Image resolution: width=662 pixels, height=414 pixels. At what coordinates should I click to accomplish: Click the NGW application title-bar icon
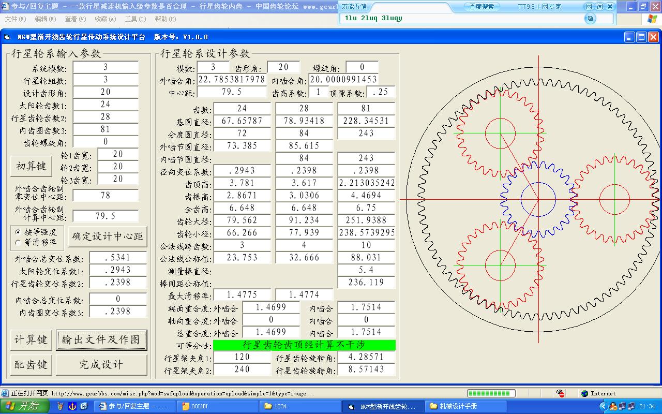coord(7,37)
